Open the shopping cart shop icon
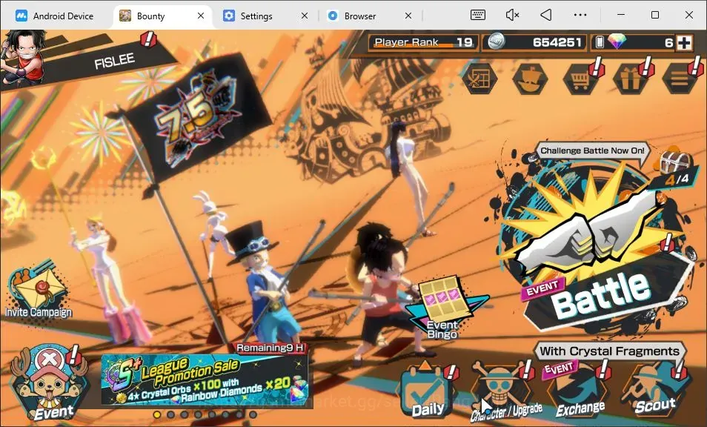707x427 pixels. point(581,79)
